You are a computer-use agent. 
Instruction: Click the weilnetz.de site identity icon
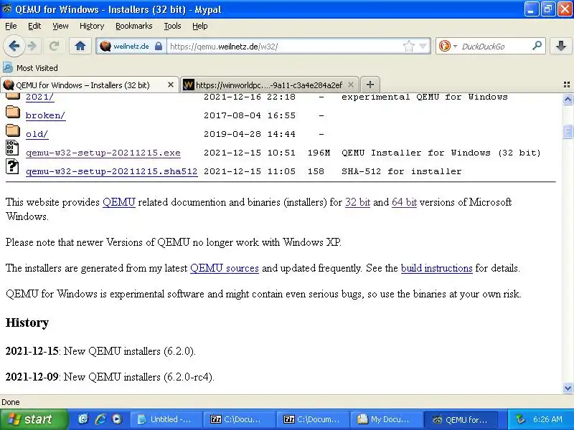105,46
